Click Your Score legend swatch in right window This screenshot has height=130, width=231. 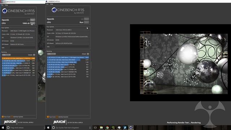(48, 117)
